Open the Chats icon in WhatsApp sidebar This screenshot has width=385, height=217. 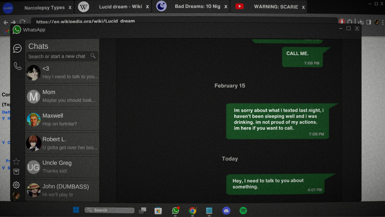point(17,49)
